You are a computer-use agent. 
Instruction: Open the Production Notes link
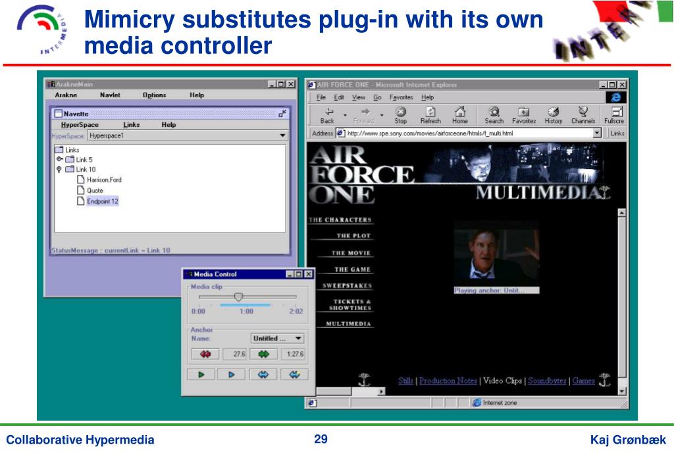(x=448, y=381)
